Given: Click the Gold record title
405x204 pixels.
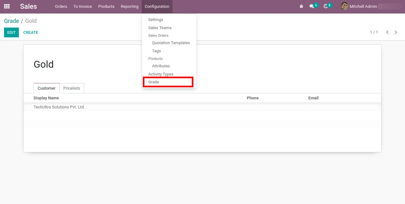Looking at the screenshot, I should (44, 64).
